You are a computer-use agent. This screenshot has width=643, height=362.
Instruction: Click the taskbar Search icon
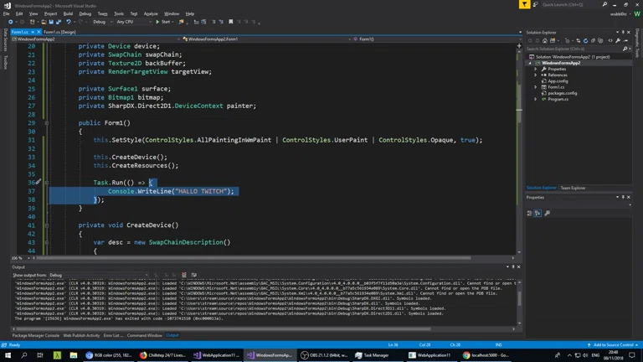tap(23, 355)
